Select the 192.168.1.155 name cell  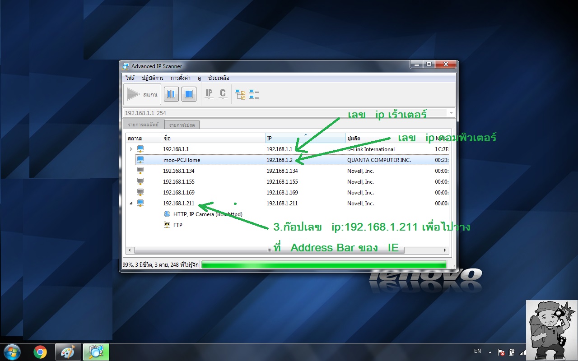[x=179, y=182]
